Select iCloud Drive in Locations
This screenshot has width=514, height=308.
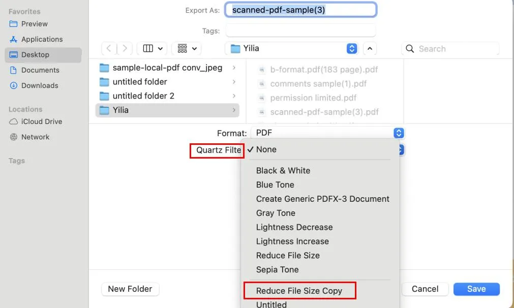42,121
